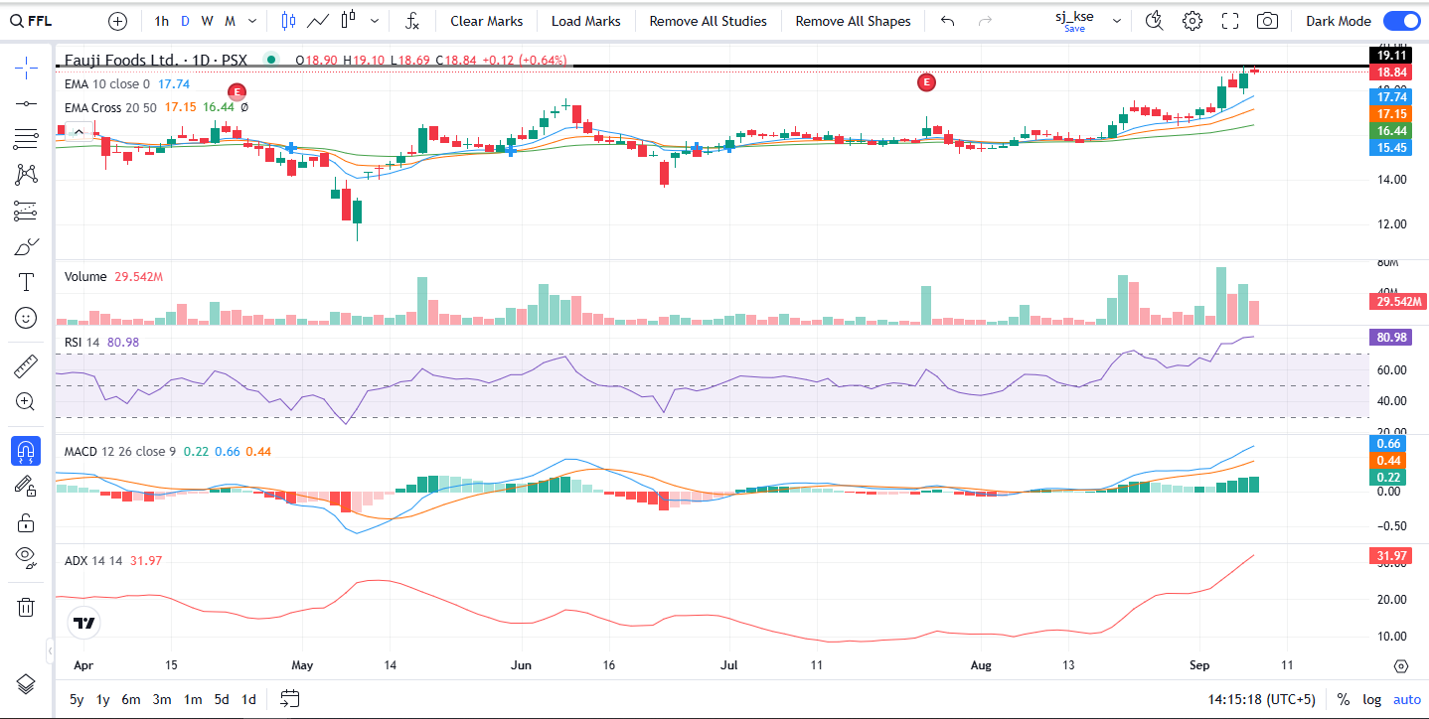Set interval to D daily

pos(185,21)
